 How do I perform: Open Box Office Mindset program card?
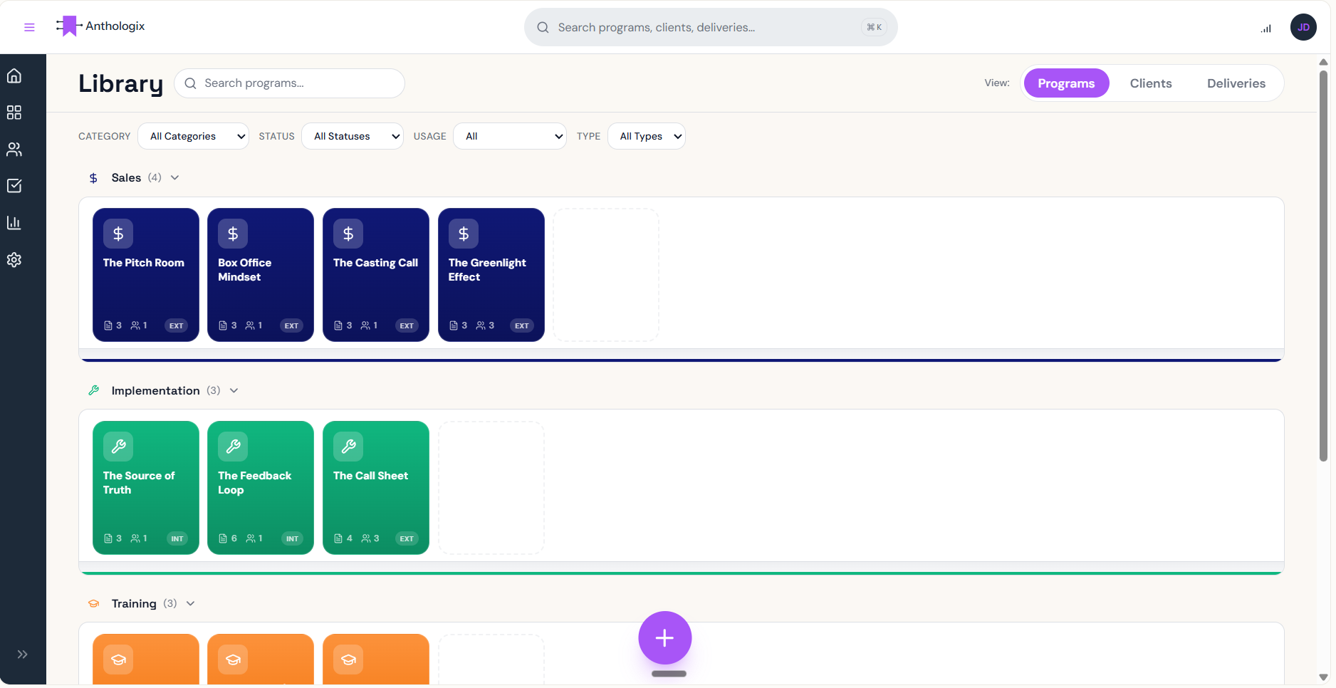(x=261, y=275)
